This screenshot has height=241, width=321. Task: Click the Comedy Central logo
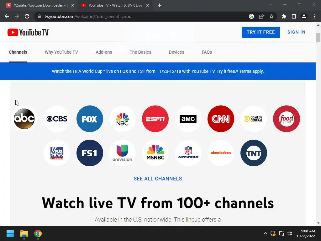[253, 119]
